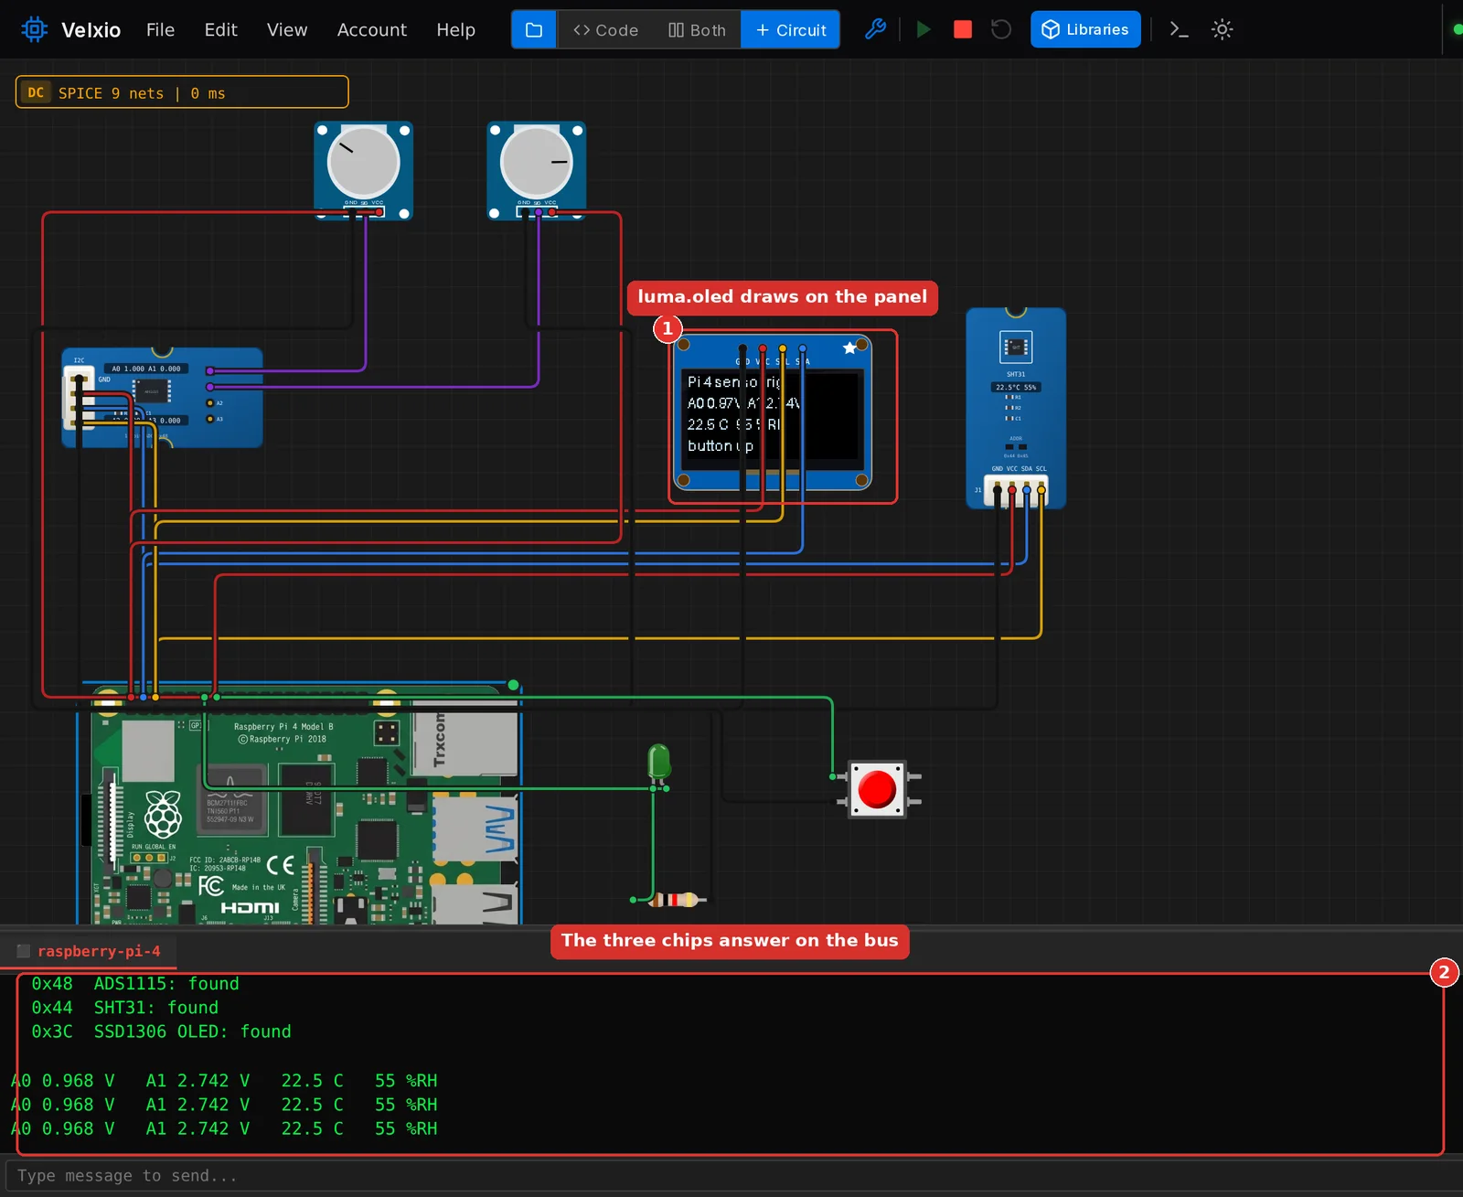Screen dimensions: 1463x1197
Task: Open the Account menu
Action: point(371,29)
